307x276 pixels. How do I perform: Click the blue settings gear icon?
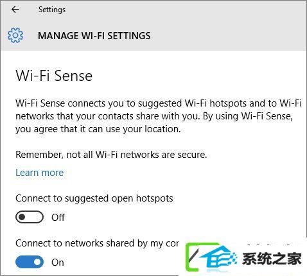coord(15,35)
